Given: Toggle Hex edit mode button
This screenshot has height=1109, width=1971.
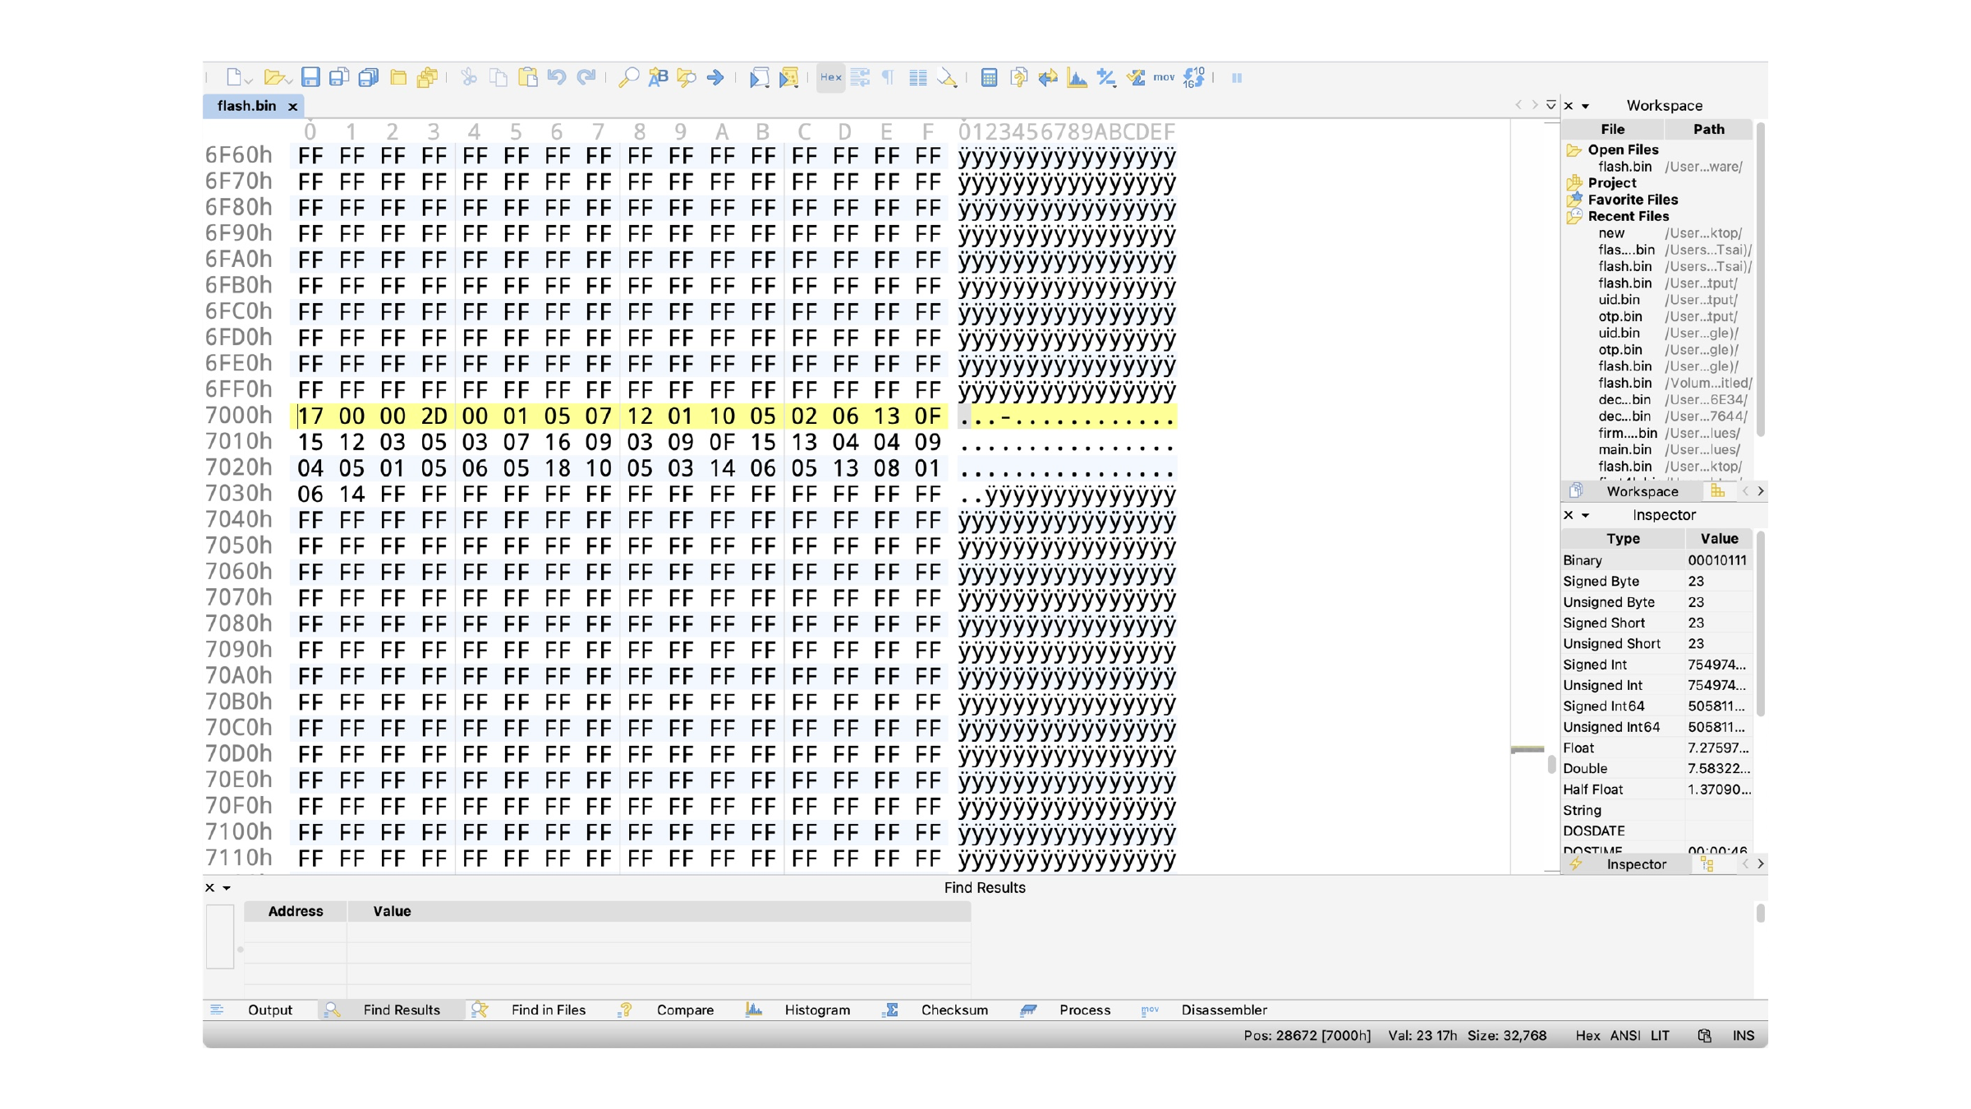Looking at the screenshot, I should (x=830, y=77).
